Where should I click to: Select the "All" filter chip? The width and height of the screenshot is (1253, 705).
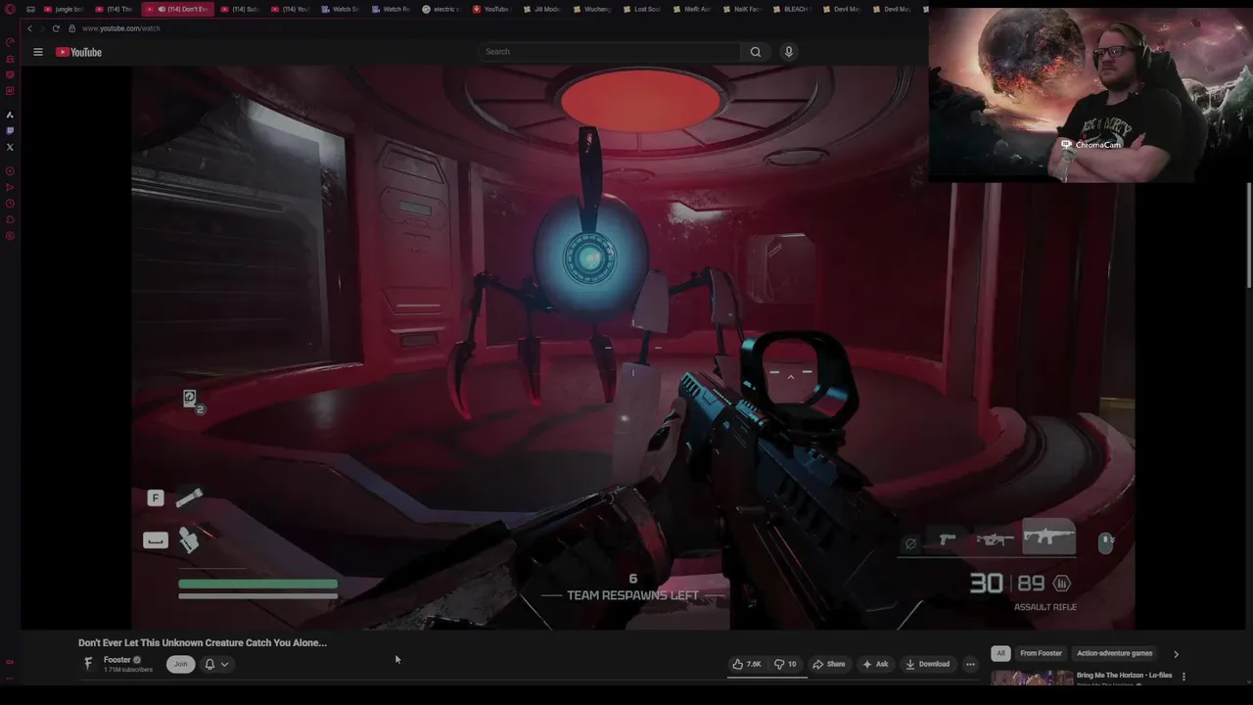(1000, 653)
